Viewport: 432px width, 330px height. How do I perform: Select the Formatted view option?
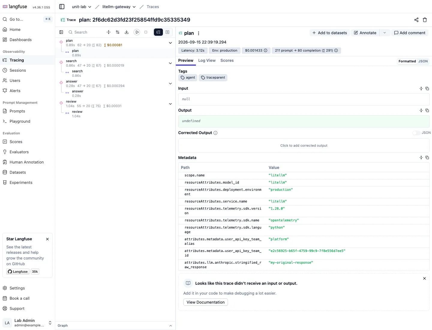[407, 61]
